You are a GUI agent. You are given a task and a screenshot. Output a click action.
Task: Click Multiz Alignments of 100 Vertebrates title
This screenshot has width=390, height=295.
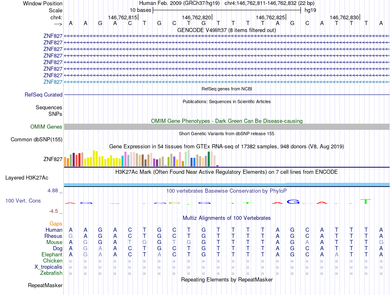[227, 218]
